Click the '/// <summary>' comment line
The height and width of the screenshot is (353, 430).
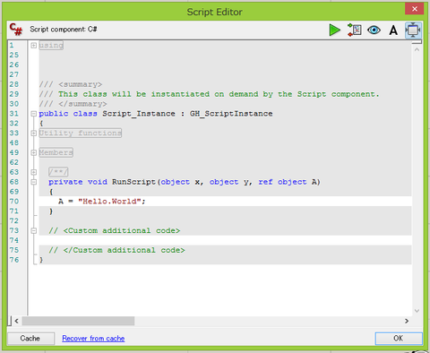tap(71, 84)
